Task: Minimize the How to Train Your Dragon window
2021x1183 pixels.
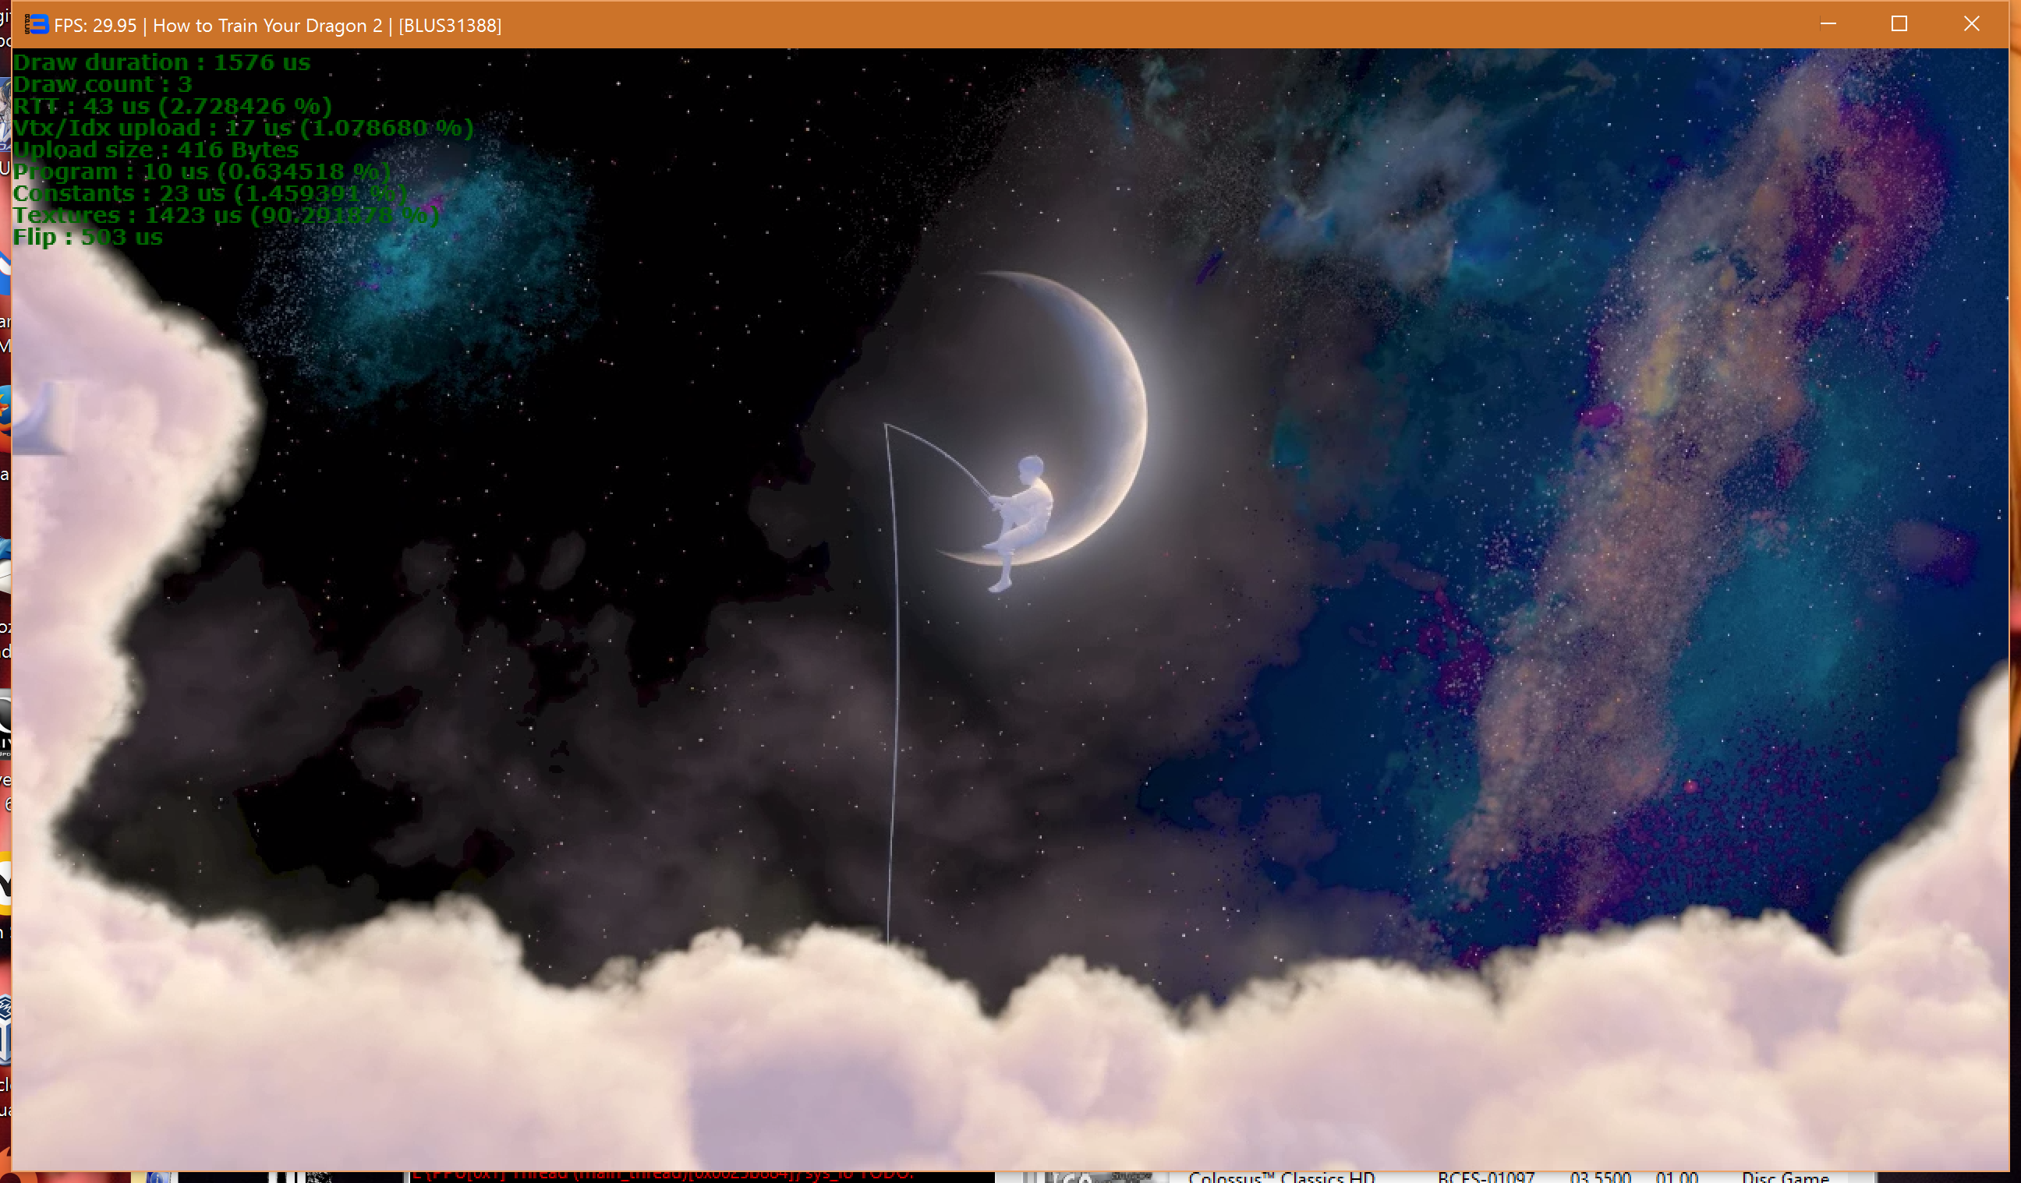Action: point(1828,24)
